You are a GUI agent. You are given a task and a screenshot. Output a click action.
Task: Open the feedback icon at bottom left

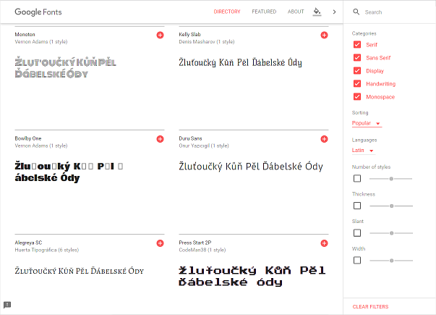click(x=7, y=305)
